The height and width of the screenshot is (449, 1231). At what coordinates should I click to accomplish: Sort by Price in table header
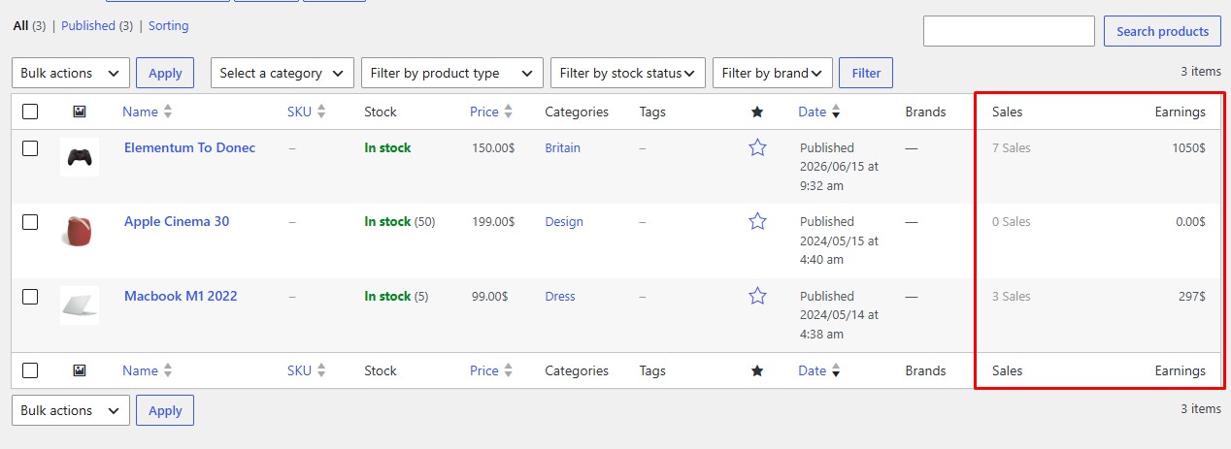491,112
